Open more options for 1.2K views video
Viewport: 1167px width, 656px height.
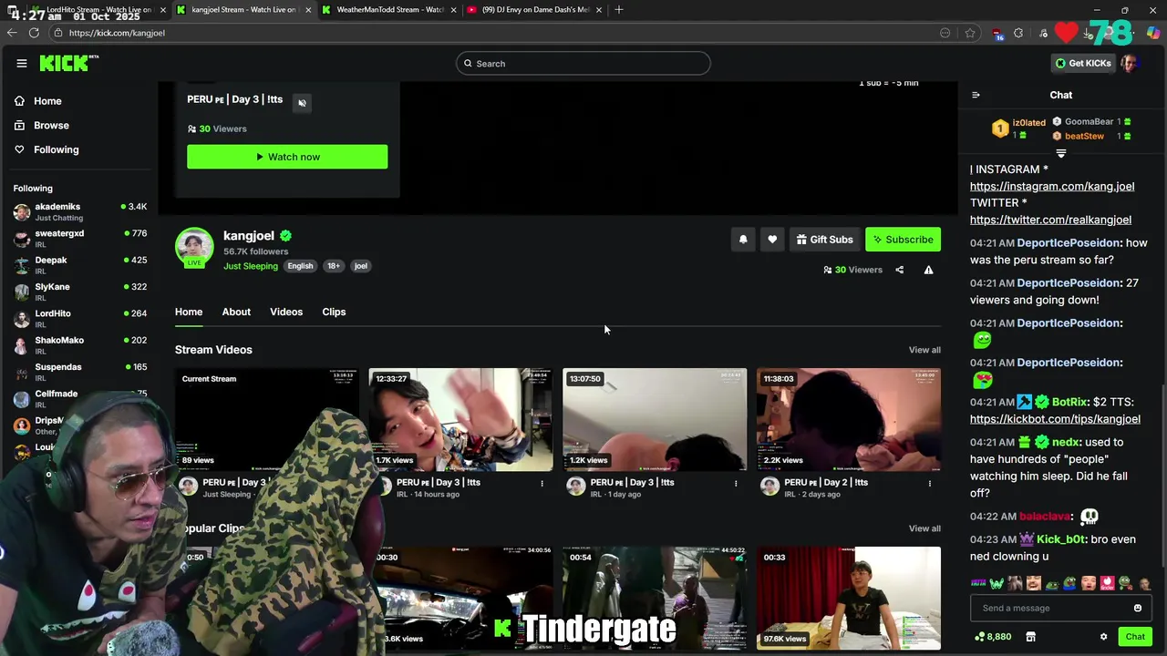(x=736, y=483)
